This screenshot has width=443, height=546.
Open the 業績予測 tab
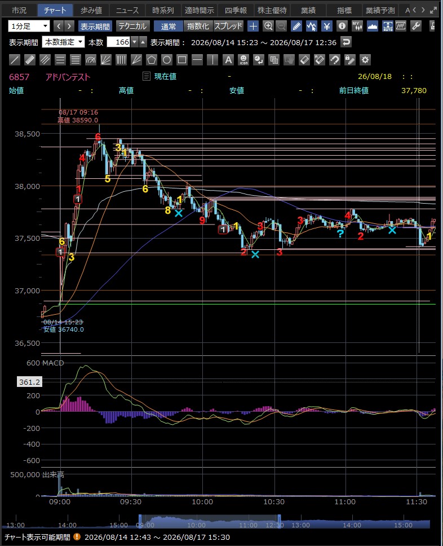coord(380,11)
